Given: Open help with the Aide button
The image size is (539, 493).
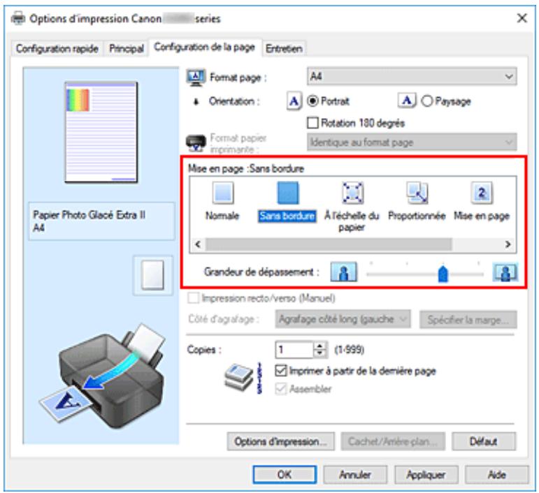Looking at the screenshot, I should point(497,475).
